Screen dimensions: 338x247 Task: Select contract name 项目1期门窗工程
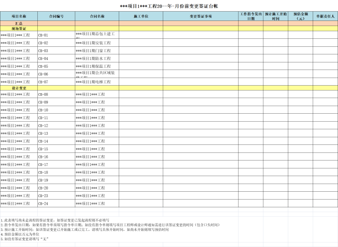[x=97, y=50]
